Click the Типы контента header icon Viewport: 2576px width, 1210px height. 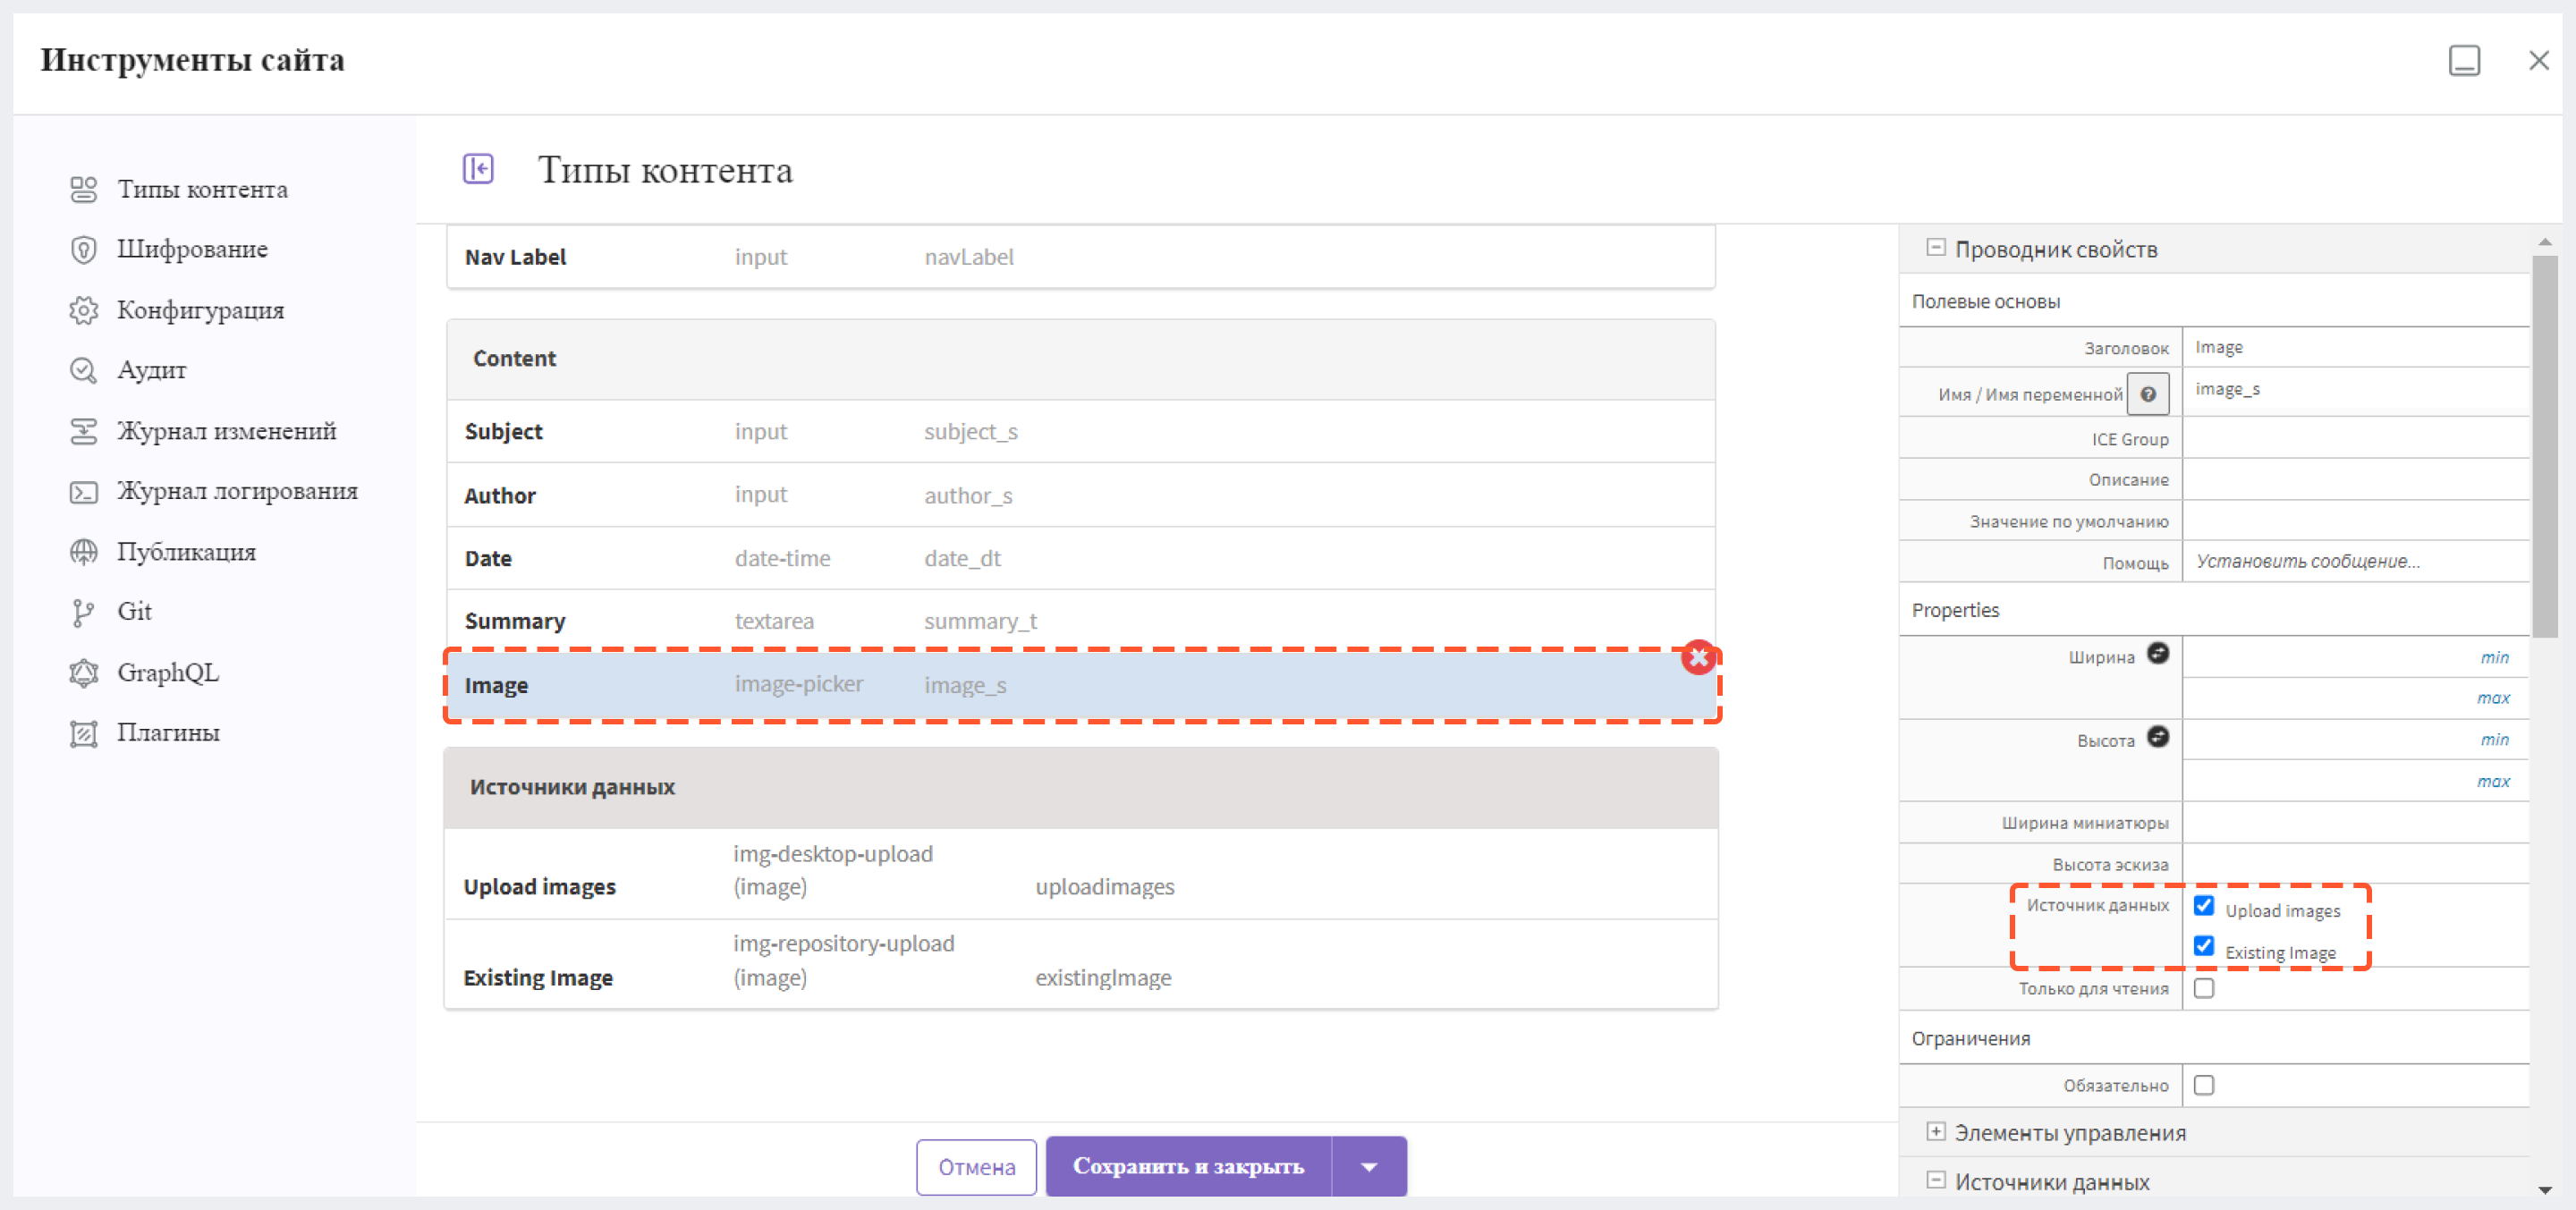(481, 169)
